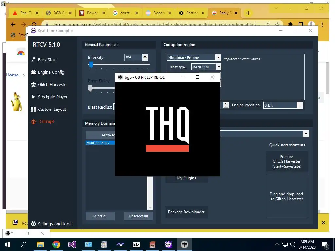This screenshot has width=335, height=251.
Task: Open File Explorer from taskbar
Action: point(40,244)
